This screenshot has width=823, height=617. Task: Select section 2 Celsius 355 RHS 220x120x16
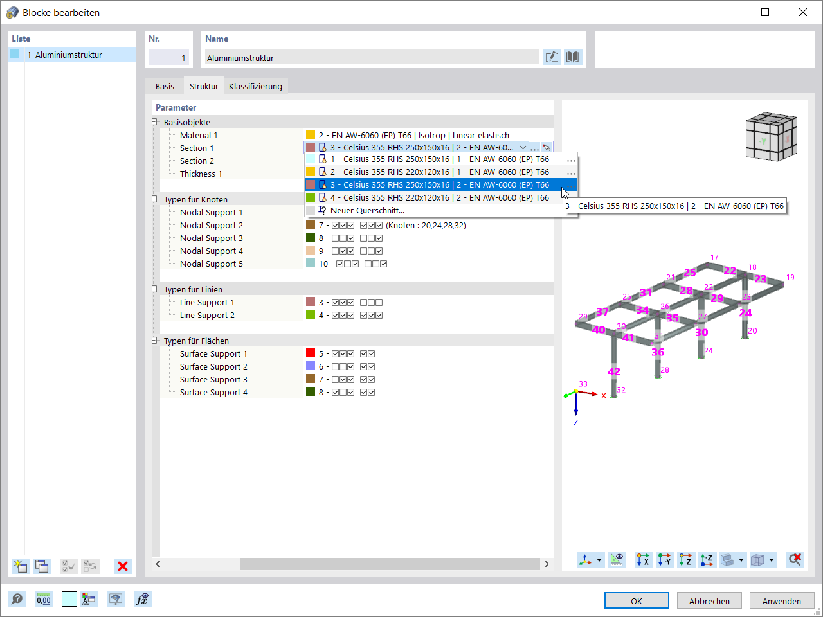tap(440, 172)
